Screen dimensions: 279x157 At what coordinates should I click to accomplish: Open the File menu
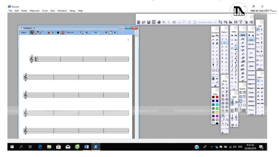coord(10,11)
